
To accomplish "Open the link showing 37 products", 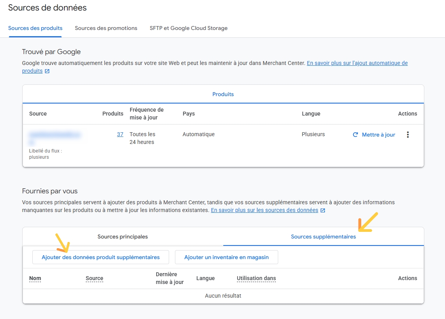I will 120,134.
